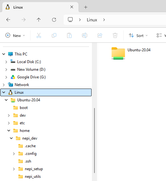Screen dimensions: 166x181
Task: Expand the nepi_setup folder node
Action: [x=14, y=169]
